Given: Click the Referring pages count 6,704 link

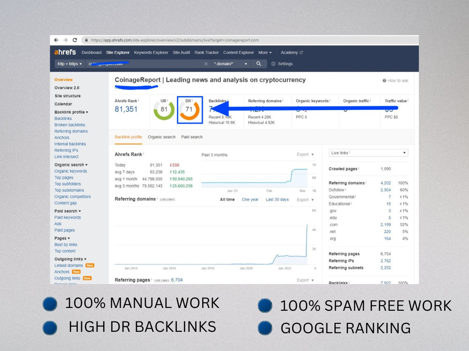Looking at the screenshot, I should 177,280.
